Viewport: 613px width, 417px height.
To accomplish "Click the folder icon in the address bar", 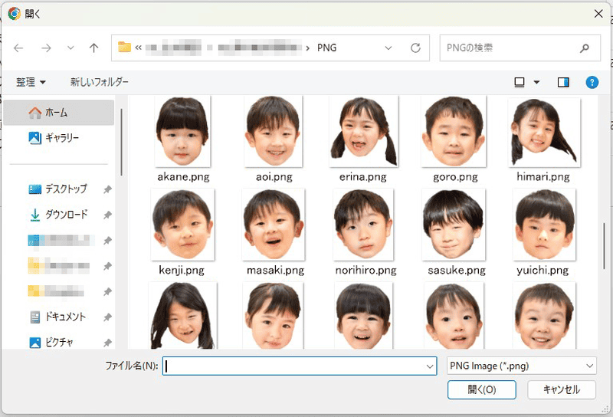I will click(x=124, y=48).
